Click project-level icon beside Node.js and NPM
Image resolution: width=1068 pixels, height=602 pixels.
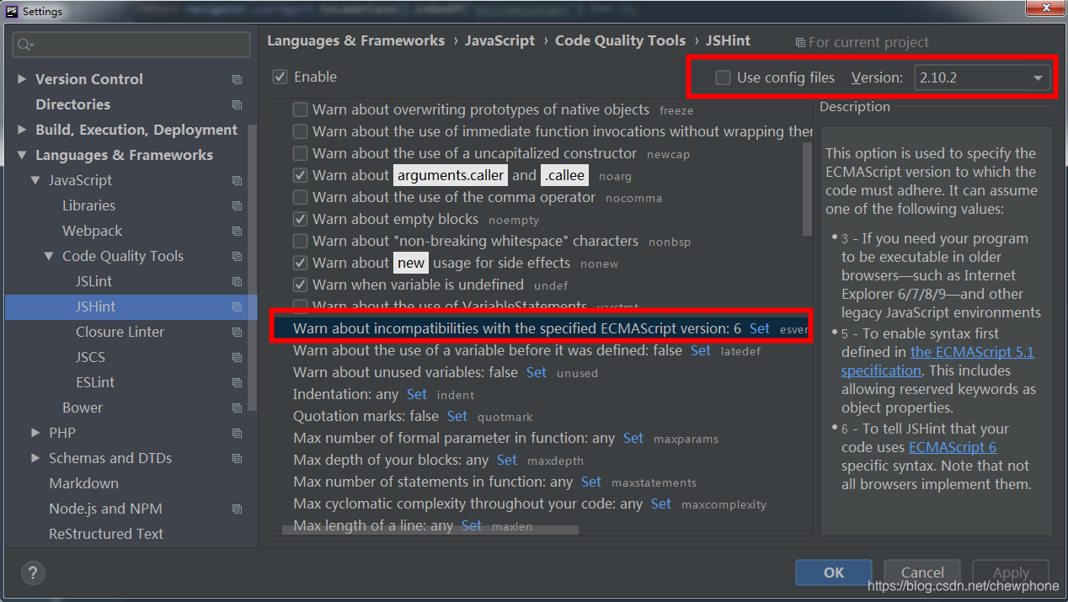(x=237, y=509)
